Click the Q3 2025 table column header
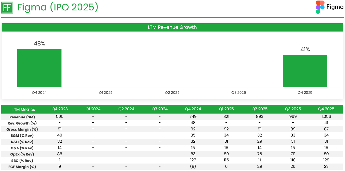 (293, 109)
